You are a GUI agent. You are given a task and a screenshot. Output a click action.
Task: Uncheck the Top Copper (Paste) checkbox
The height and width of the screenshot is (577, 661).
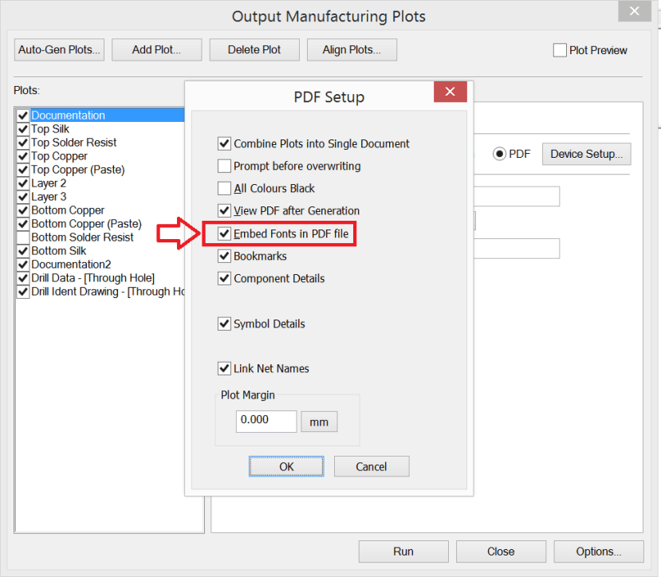23,170
